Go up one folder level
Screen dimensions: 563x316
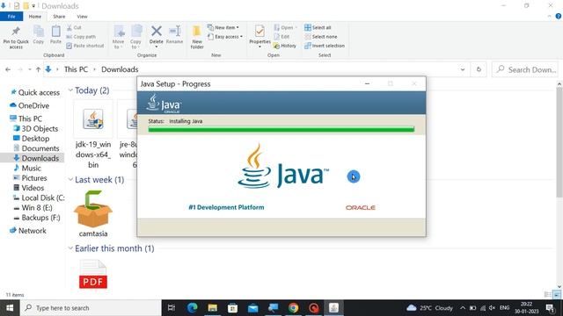pos(38,69)
